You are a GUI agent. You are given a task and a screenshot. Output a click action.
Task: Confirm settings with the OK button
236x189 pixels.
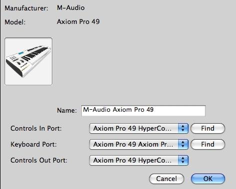[208, 179]
